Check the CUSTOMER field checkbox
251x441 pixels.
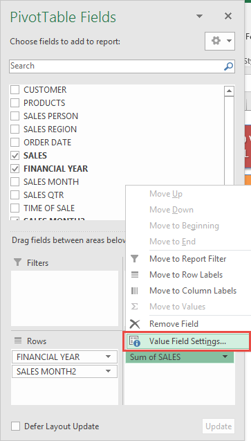[x=15, y=90]
